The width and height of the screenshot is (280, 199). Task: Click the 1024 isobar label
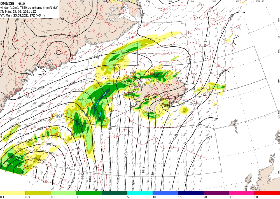coord(199,125)
